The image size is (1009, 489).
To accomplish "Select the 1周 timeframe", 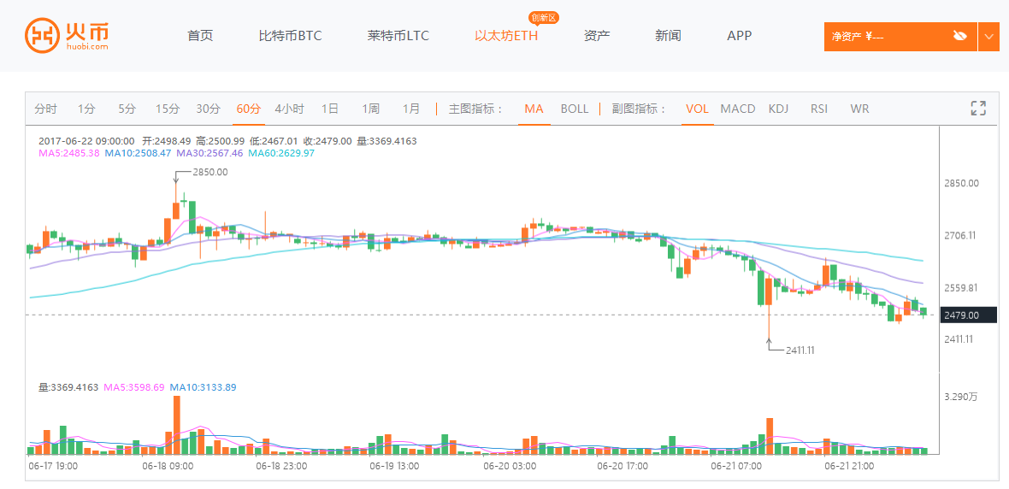I will pyautogui.click(x=370, y=109).
